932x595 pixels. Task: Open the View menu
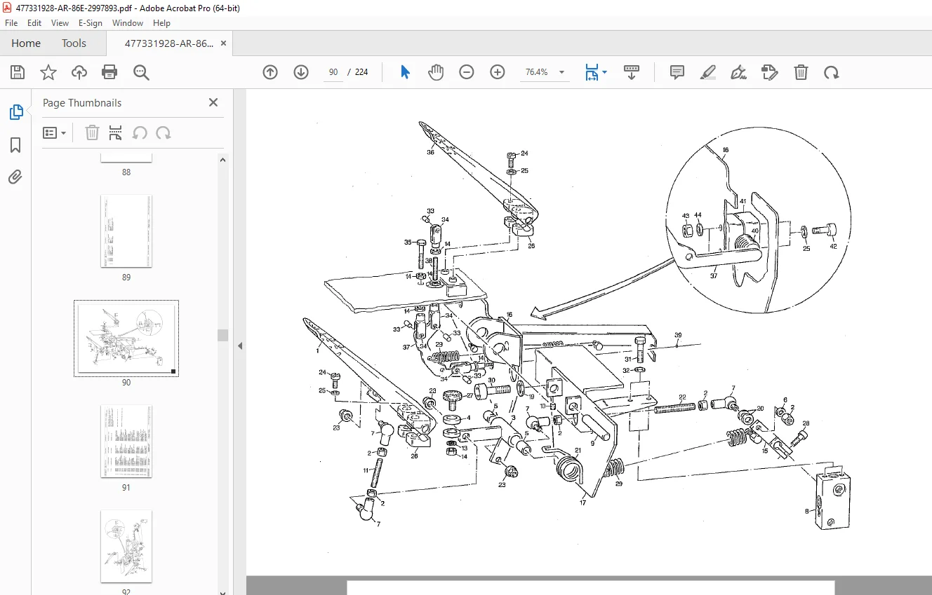pos(60,23)
